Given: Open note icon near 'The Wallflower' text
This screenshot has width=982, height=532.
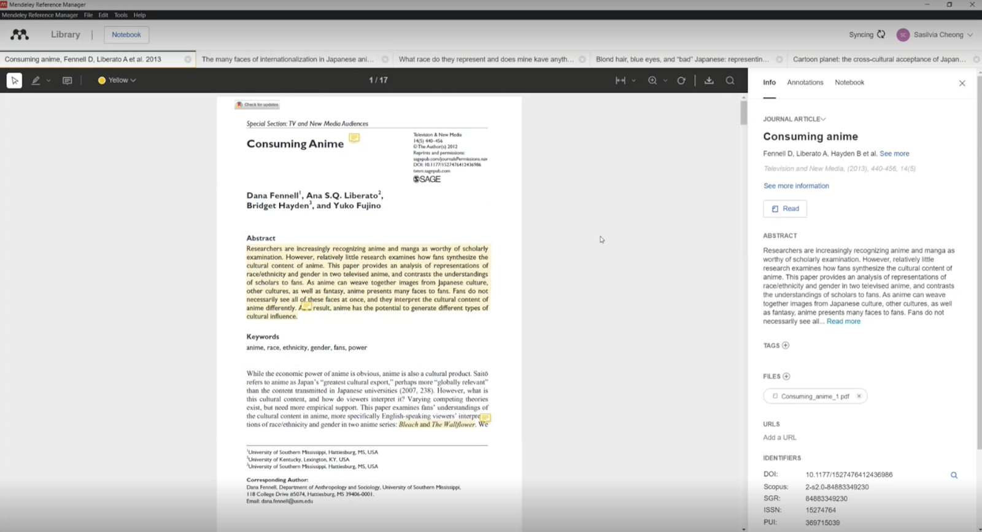Looking at the screenshot, I should 485,418.
